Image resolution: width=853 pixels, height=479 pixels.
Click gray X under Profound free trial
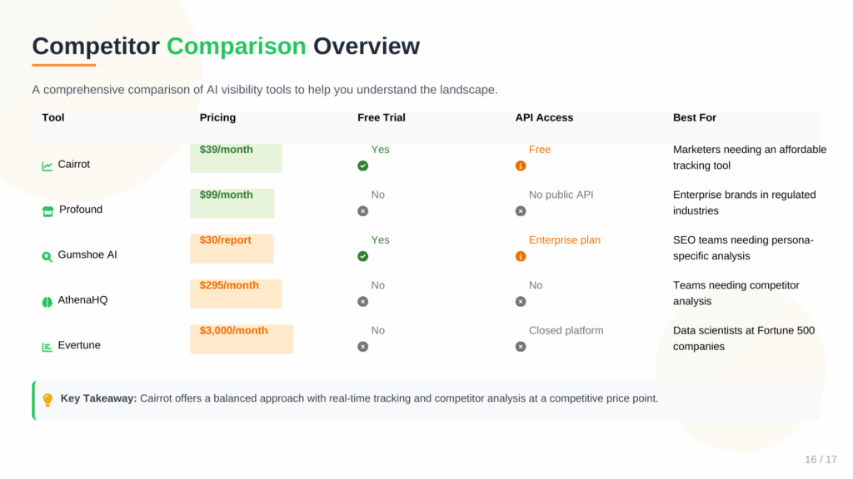pos(362,211)
